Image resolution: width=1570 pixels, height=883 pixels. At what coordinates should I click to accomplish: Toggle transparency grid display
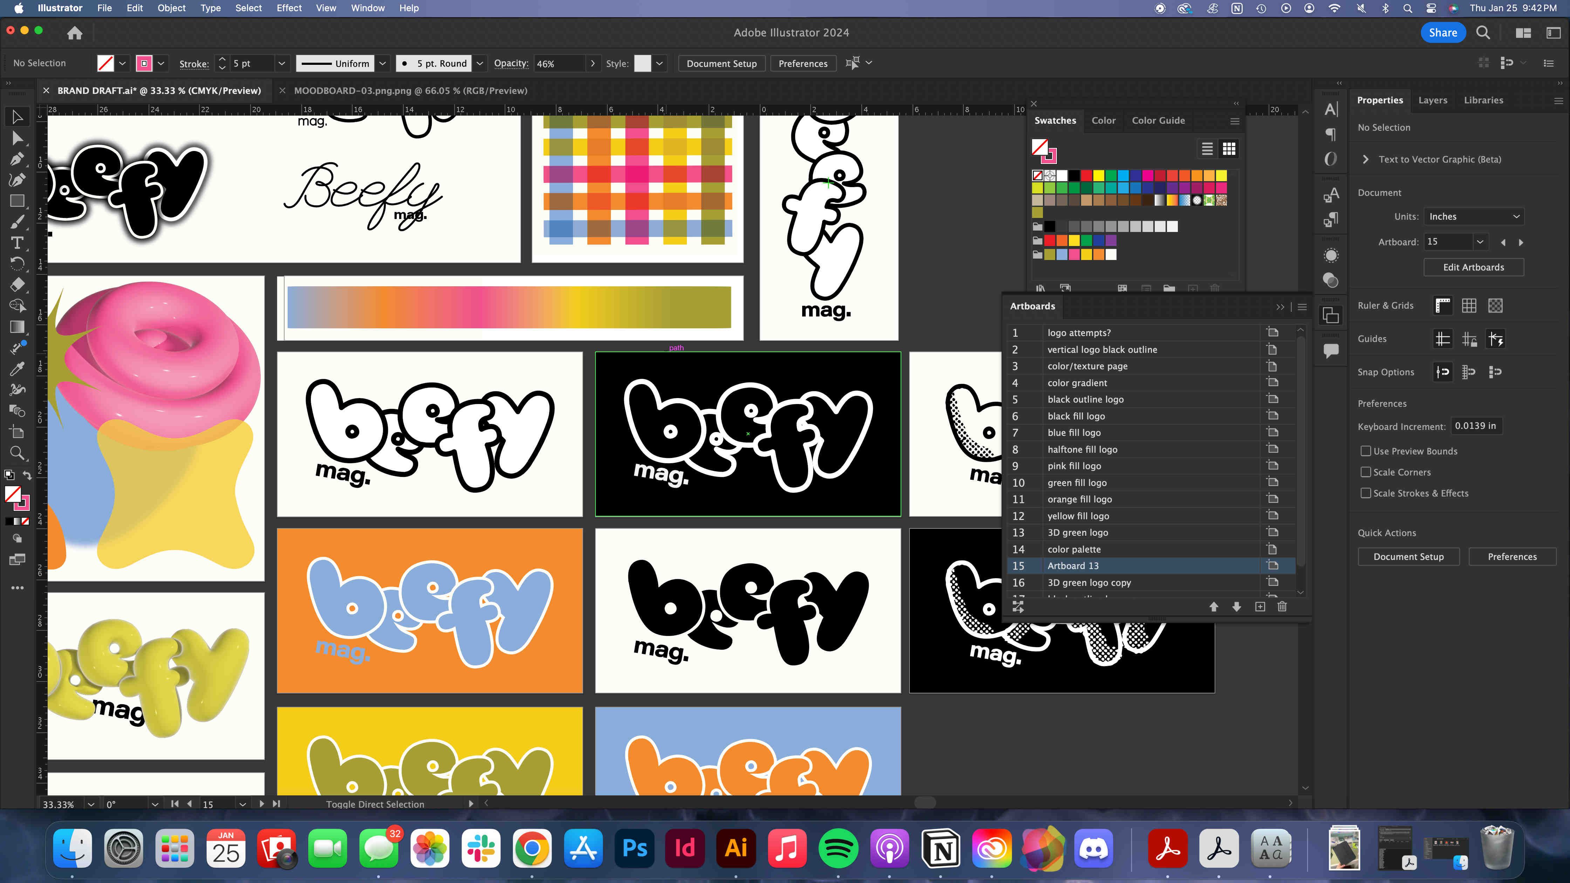pyautogui.click(x=1495, y=305)
